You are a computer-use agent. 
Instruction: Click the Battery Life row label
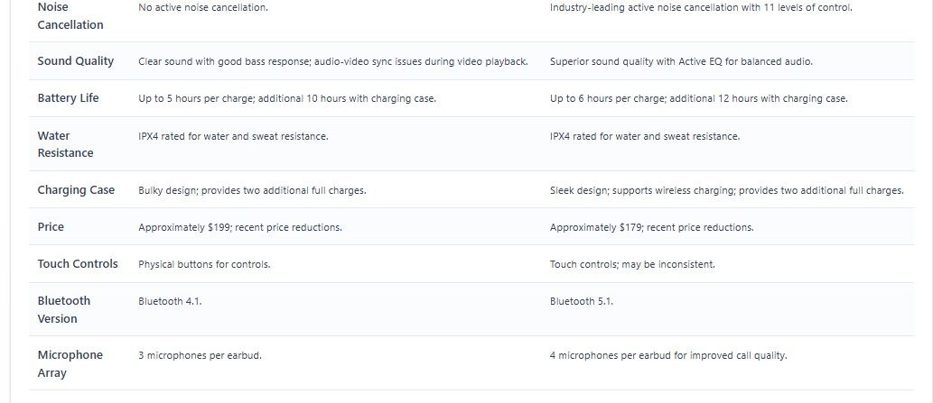[68, 98]
